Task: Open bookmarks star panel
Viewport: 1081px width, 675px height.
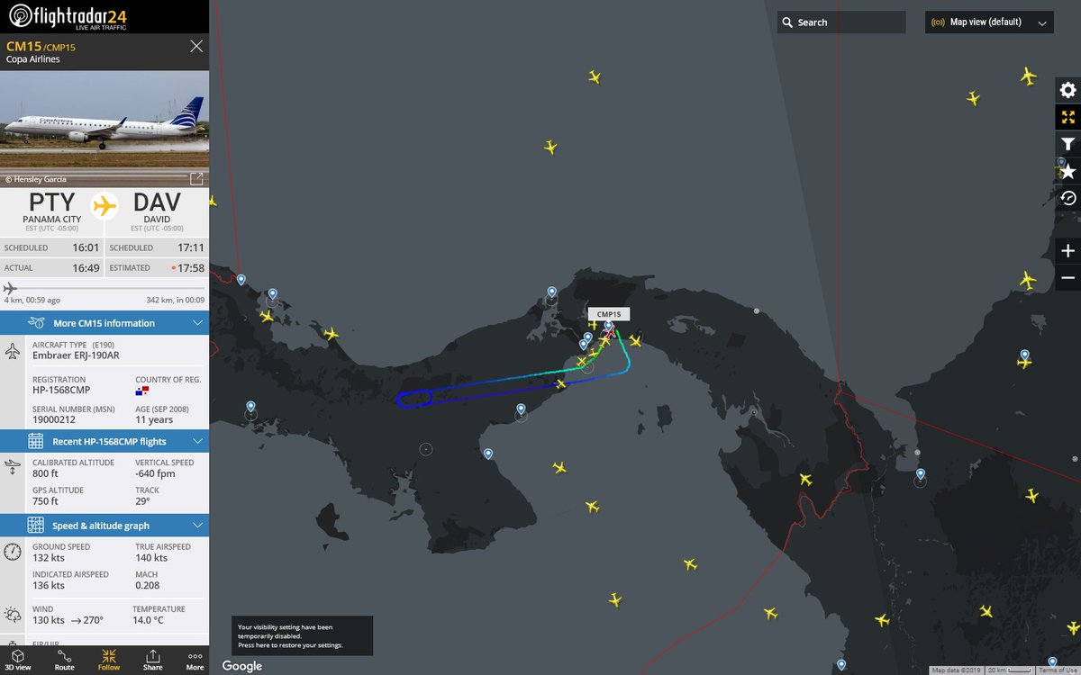Action: click(x=1067, y=171)
